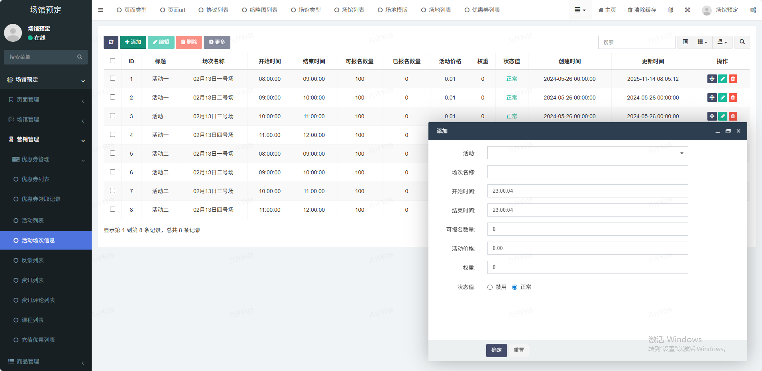Open the column visibility dropdown
762x371 pixels.
click(702, 42)
